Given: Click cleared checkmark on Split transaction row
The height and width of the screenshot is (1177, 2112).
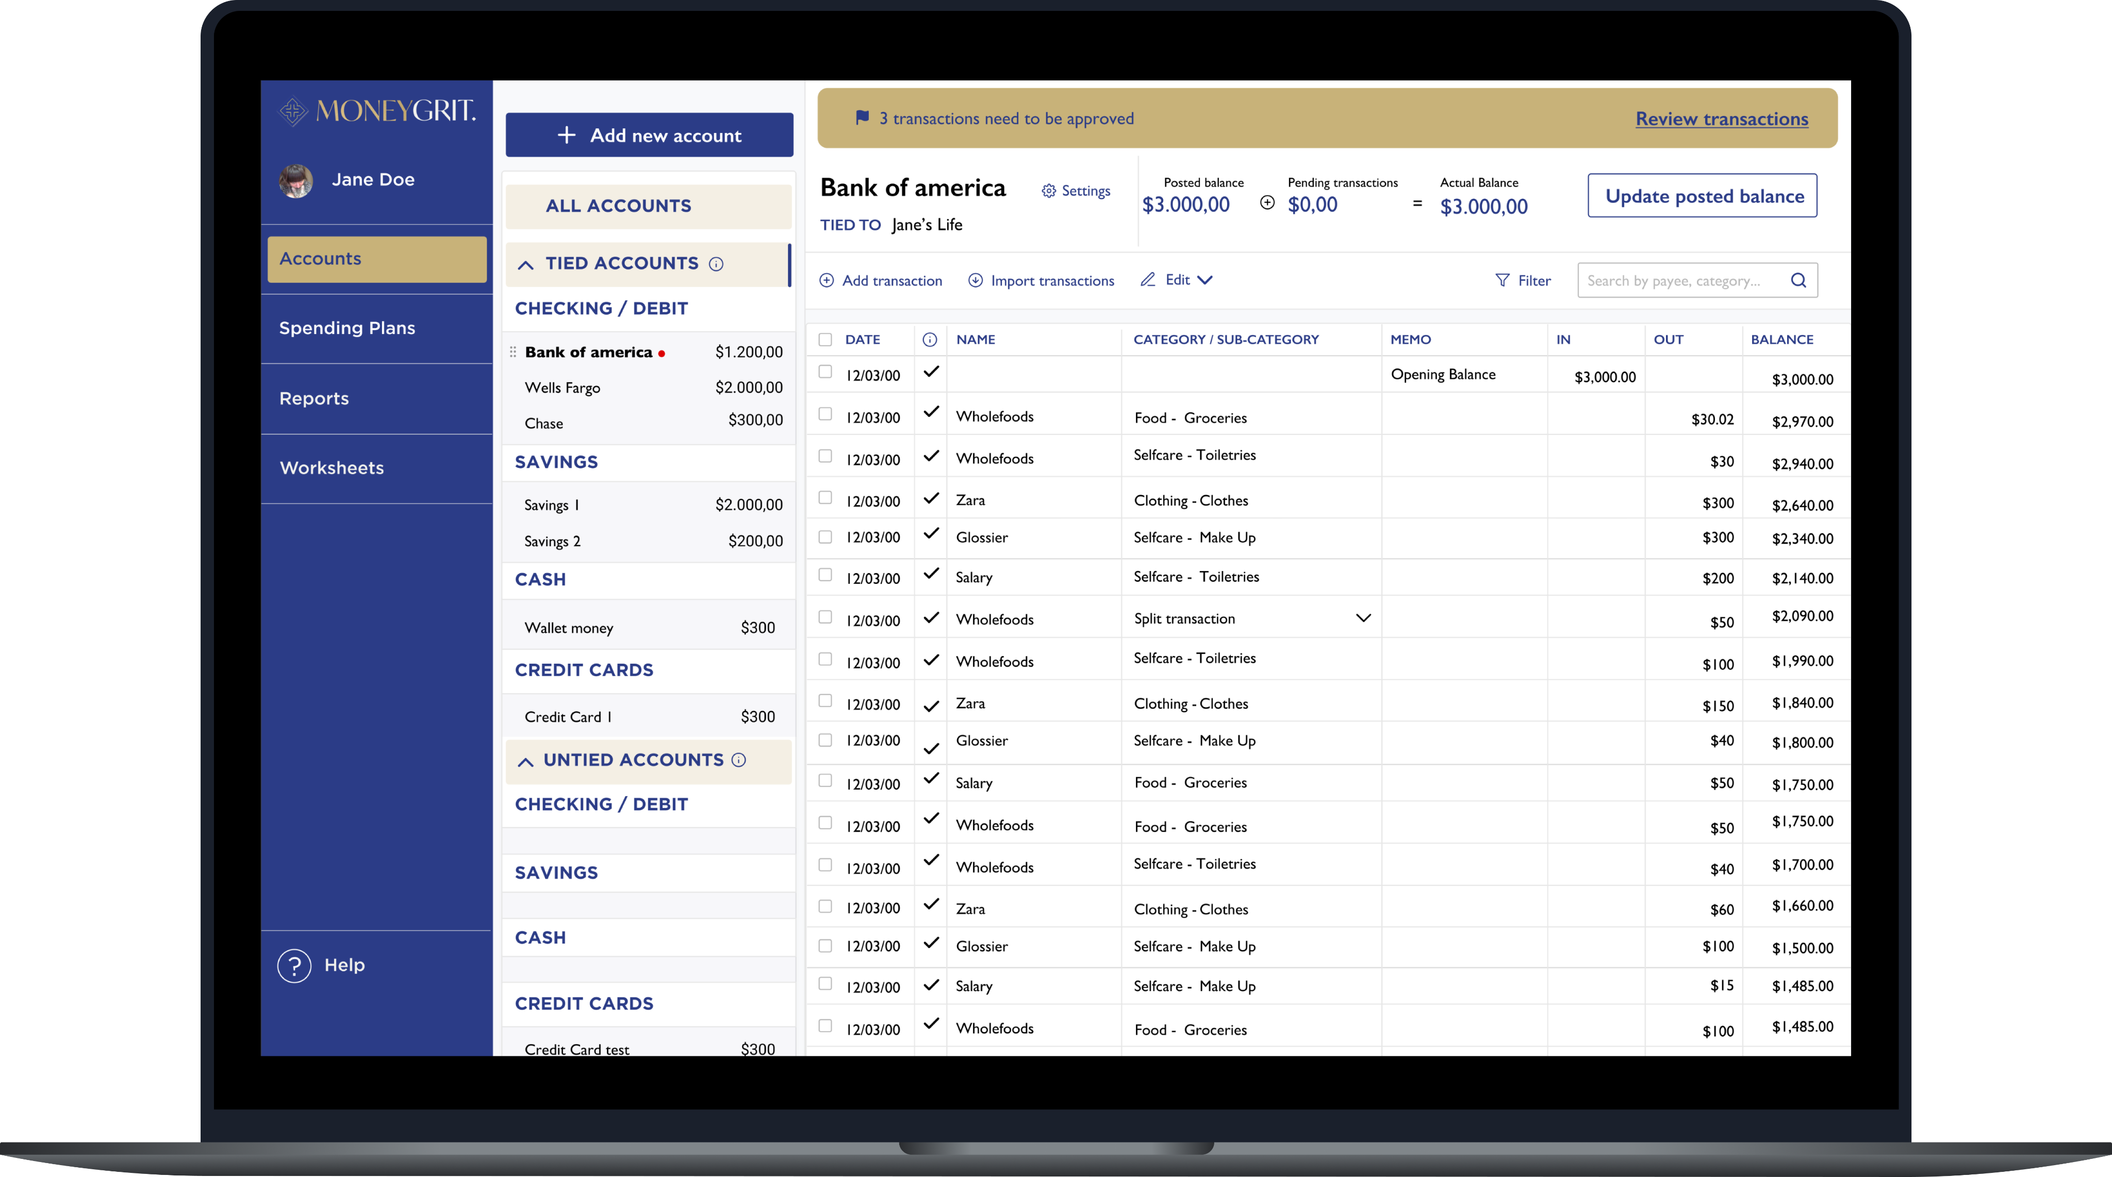Looking at the screenshot, I should click(x=931, y=617).
